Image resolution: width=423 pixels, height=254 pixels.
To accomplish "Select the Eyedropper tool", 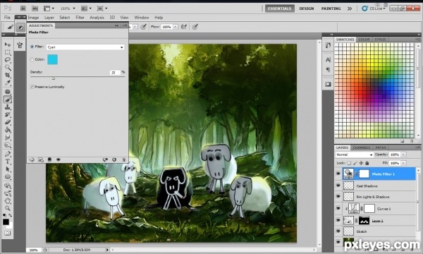I will (x=8, y=83).
